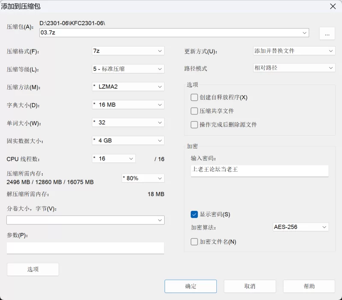Expand the update mode dropdown (添加并替换文件)
This screenshot has width=342, height=300.
coord(294,51)
